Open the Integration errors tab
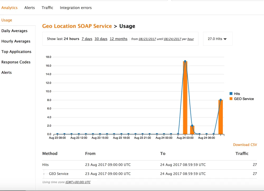The width and height of the screenshot is (264, 191). pos(76,8)
